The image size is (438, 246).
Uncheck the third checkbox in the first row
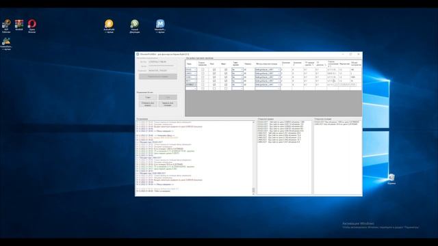coord(226,70)
